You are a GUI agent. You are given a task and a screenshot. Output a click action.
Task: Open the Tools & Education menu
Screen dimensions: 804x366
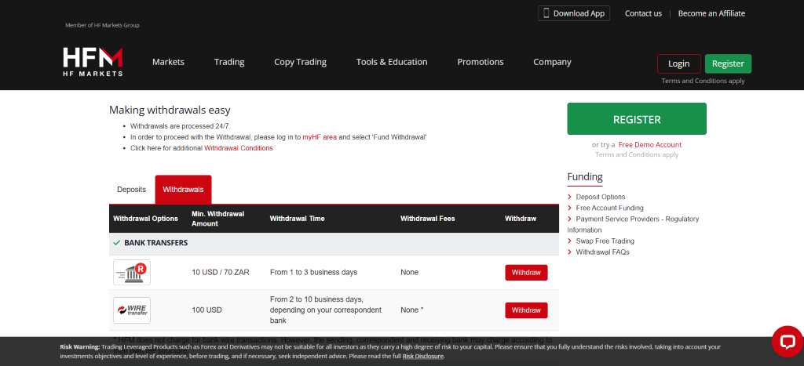pyautogui.click(x=392, y=62)
